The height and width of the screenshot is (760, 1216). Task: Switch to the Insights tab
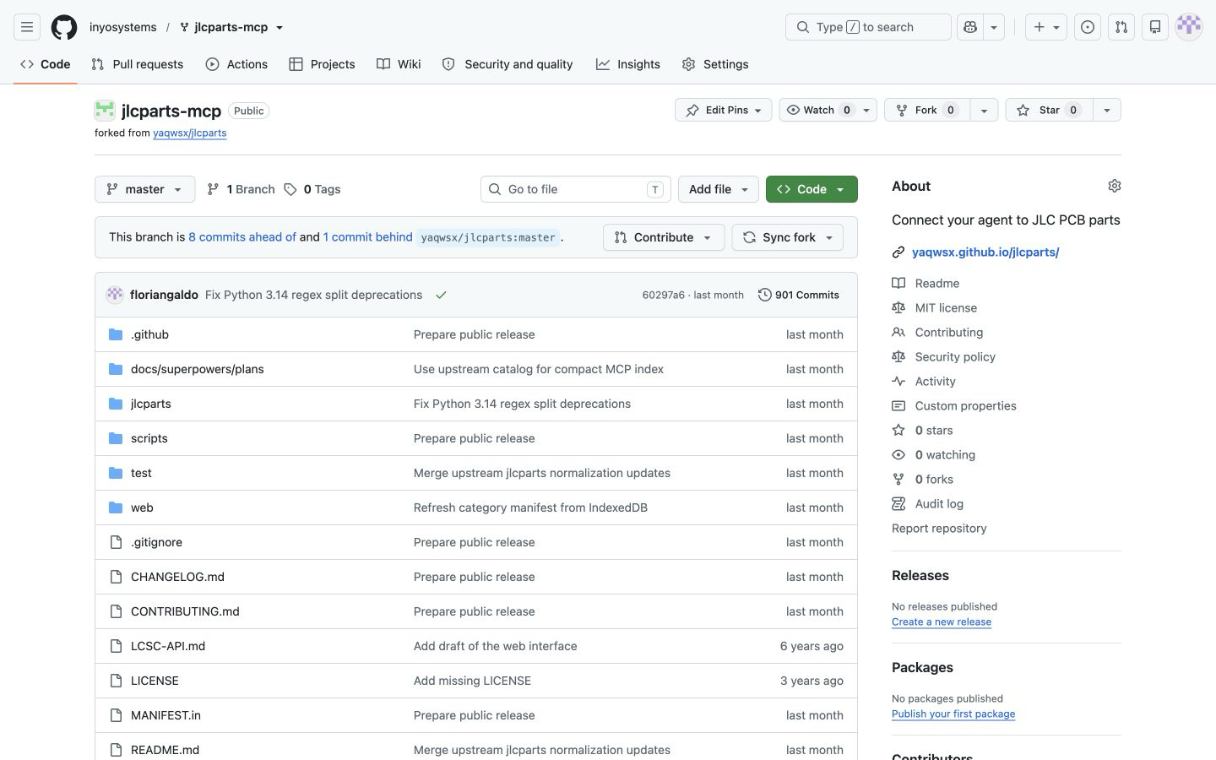[x=628, y=64]
